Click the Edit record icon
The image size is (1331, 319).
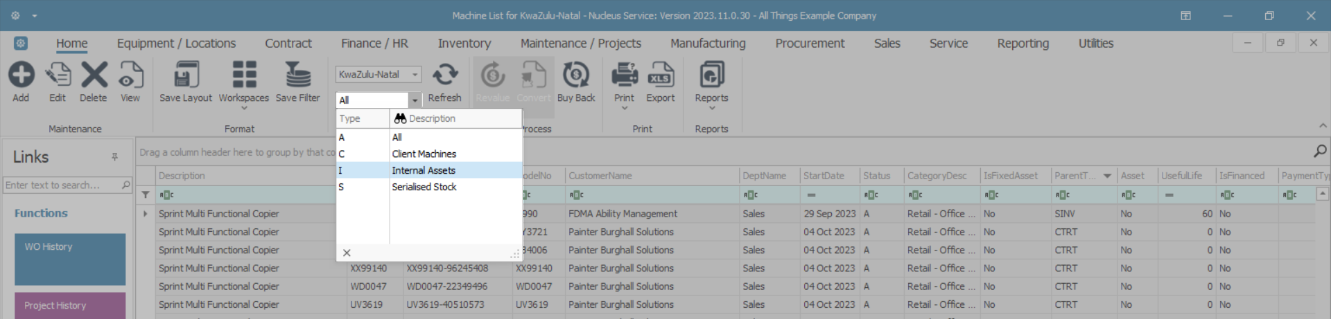58,75
